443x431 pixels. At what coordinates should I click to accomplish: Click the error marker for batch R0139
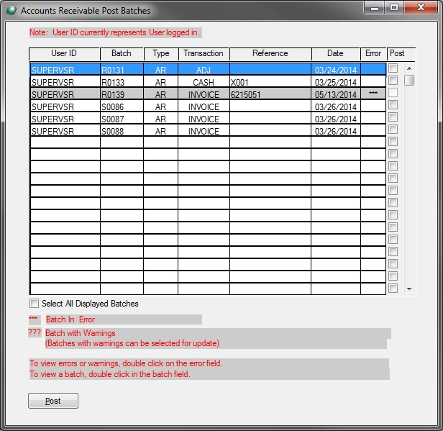pyautogui.click(x=373, y=93)
